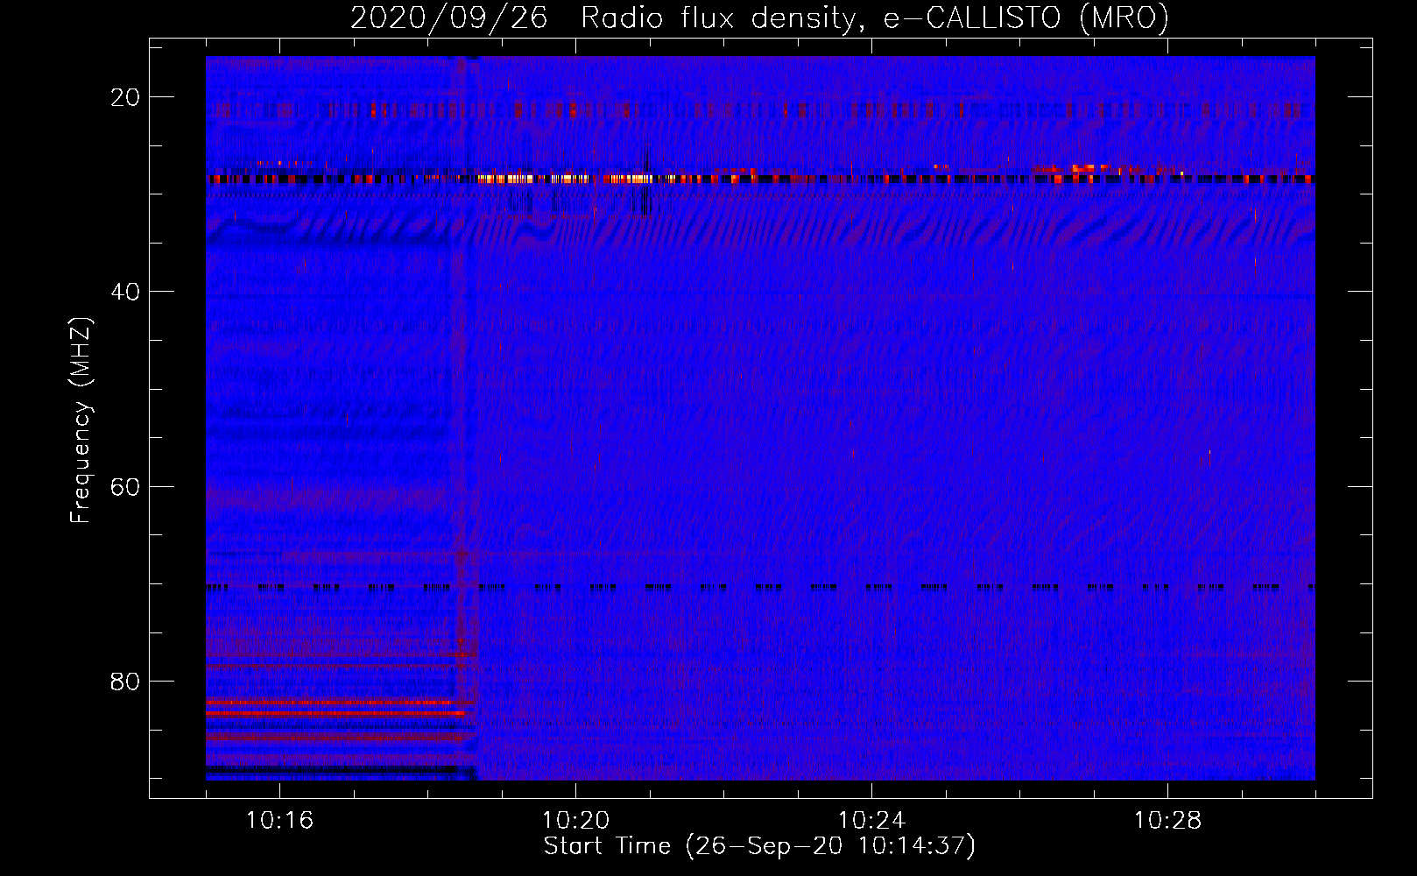
Task: Click the 10:16 time tick label
Action: (x=279, y=821)
